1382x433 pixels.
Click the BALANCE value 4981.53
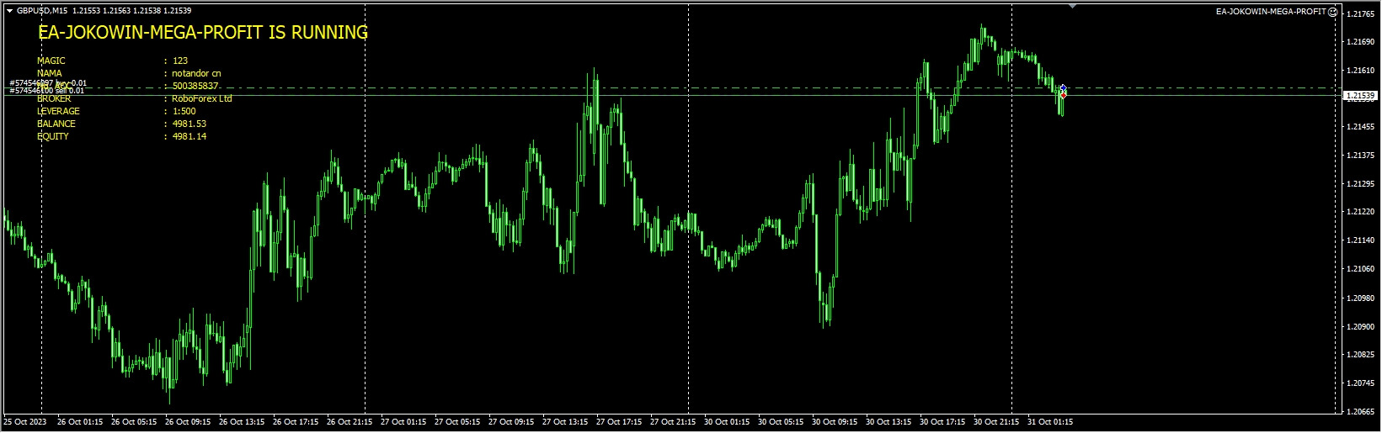(189, 124)
